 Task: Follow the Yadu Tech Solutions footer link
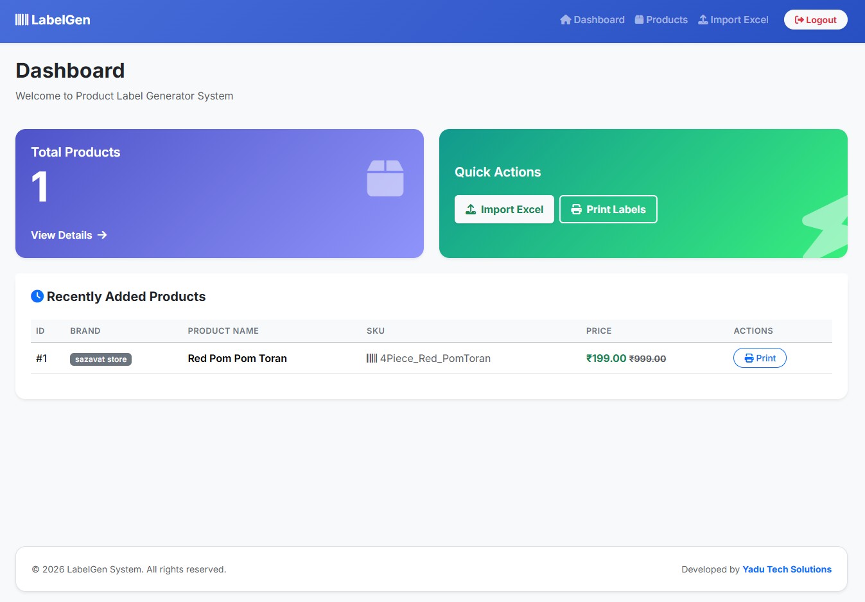(x=787, y=569)
